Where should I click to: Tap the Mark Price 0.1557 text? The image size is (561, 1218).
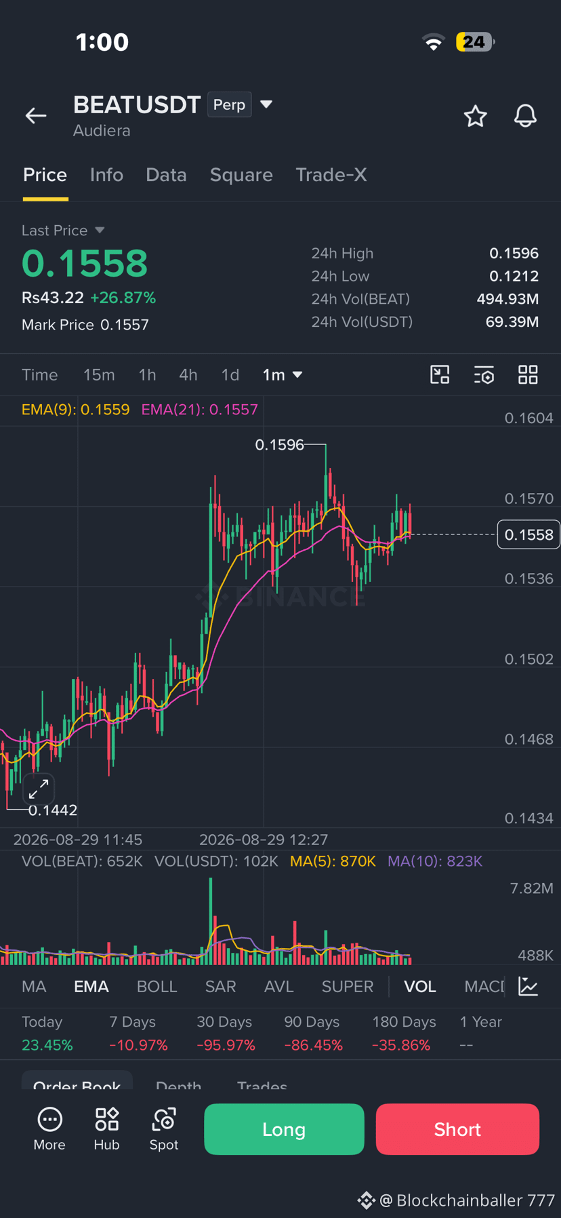(85, 325)
